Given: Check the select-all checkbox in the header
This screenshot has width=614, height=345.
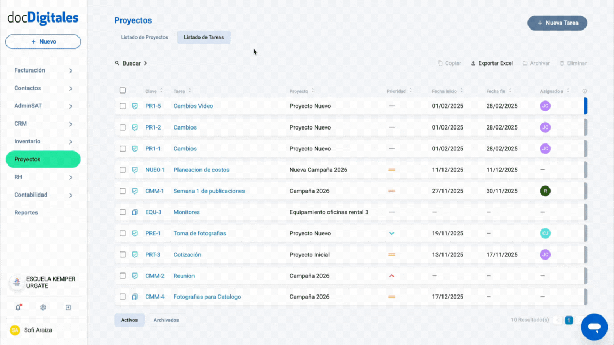Looking at the screenshot, I should [x=123, y=90].
